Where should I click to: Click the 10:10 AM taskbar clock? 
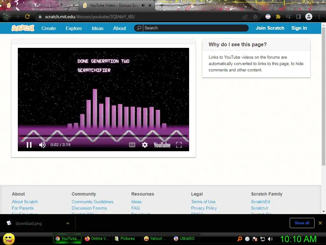coord(299,239)
